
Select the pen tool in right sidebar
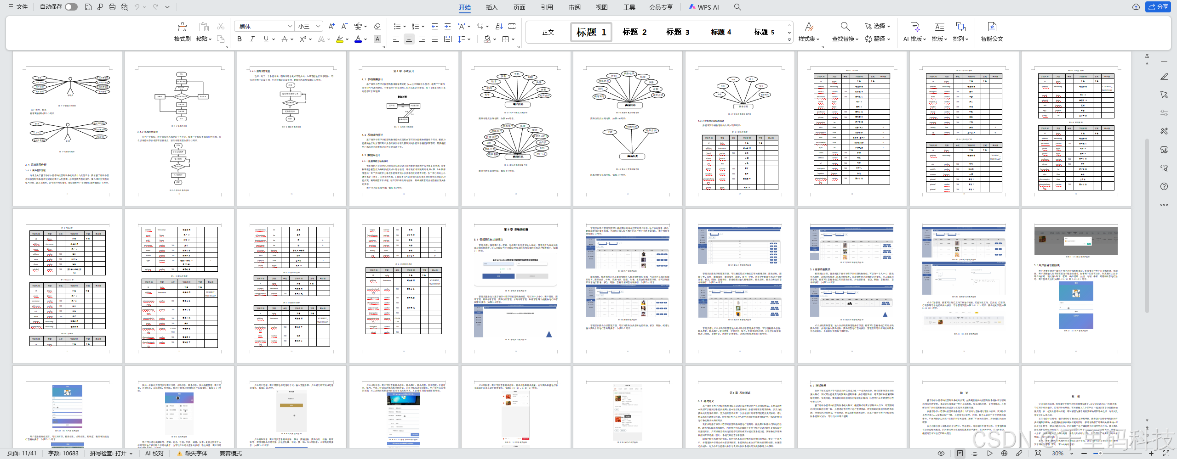(1164, 77)
